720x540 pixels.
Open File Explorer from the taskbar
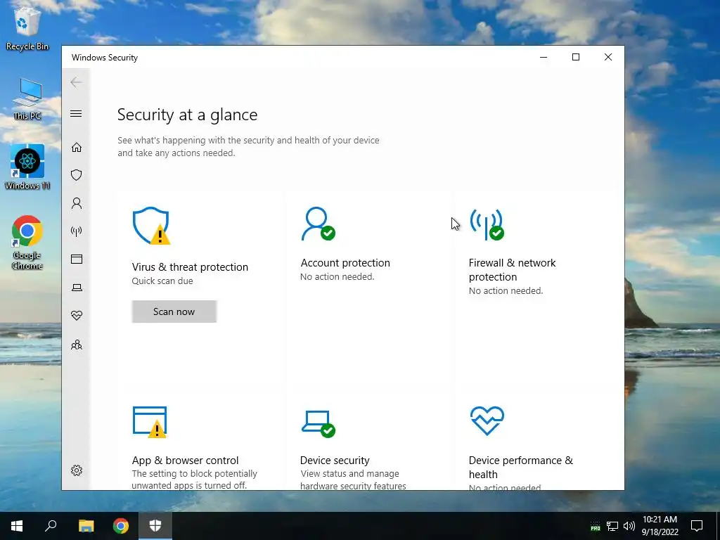click(86, 526)
